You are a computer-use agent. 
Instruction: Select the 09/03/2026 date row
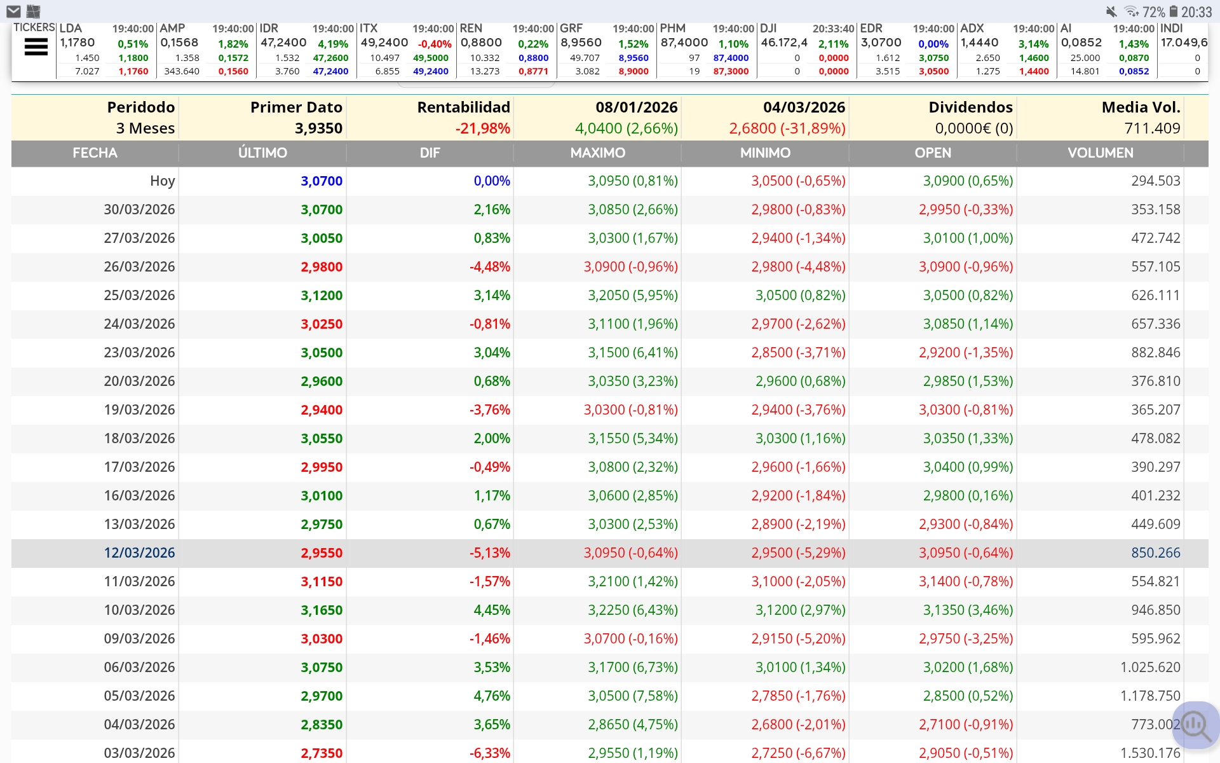click(610, 639)
